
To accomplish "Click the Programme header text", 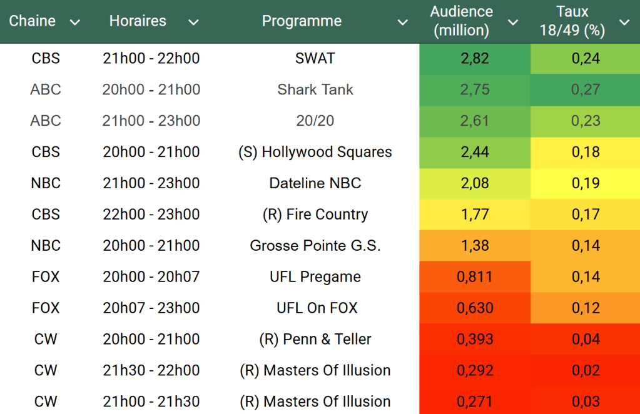I will [302, 21].
